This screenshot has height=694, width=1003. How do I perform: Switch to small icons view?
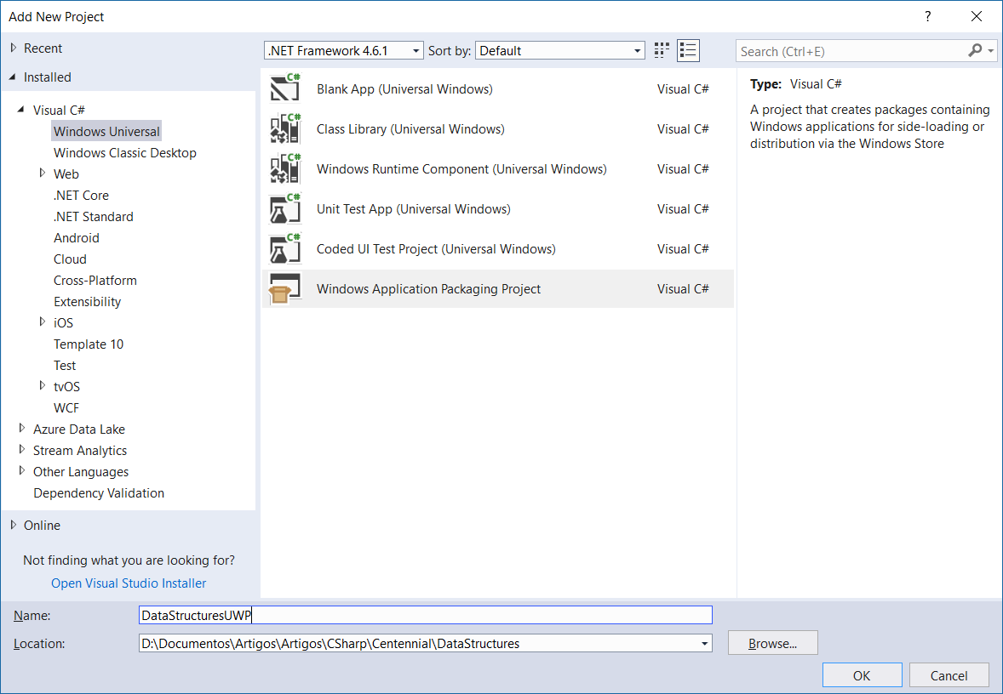coord(662,50)
